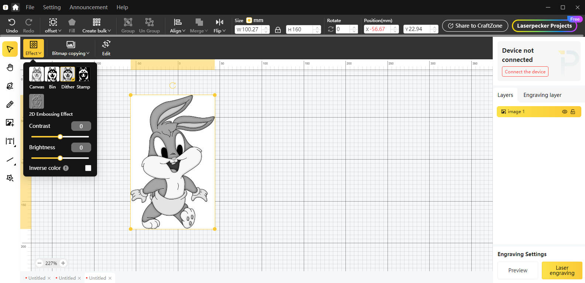Zoom out with the minus button

pos(39,263)
